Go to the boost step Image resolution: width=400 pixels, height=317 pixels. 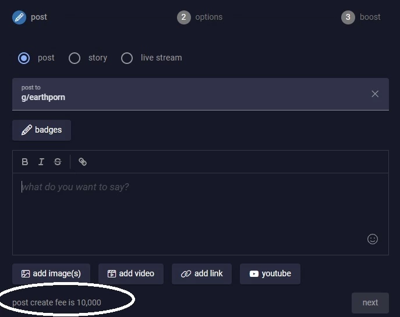(x=370, y=17)
